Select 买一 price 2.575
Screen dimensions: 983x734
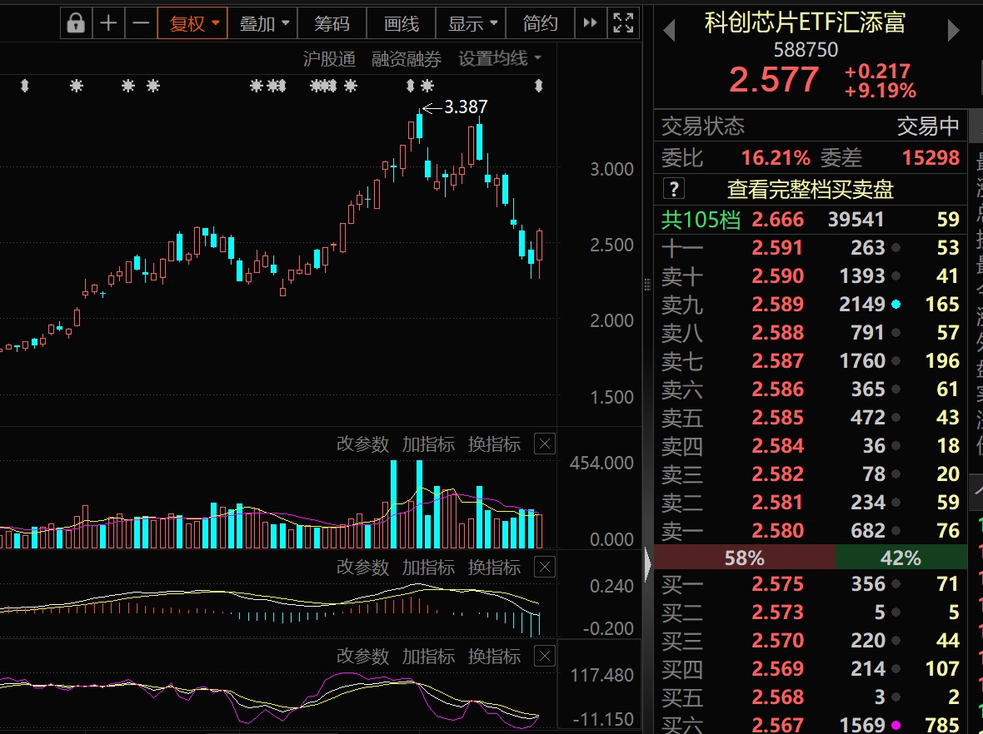click(777, 583)
